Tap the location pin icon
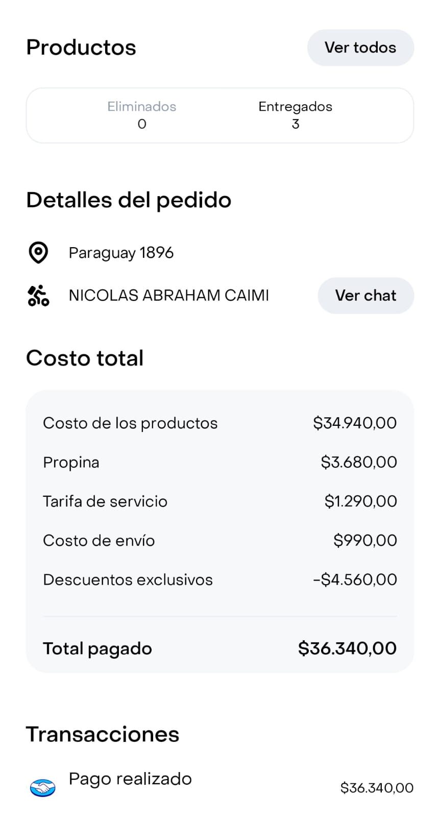 coord(38,253)
